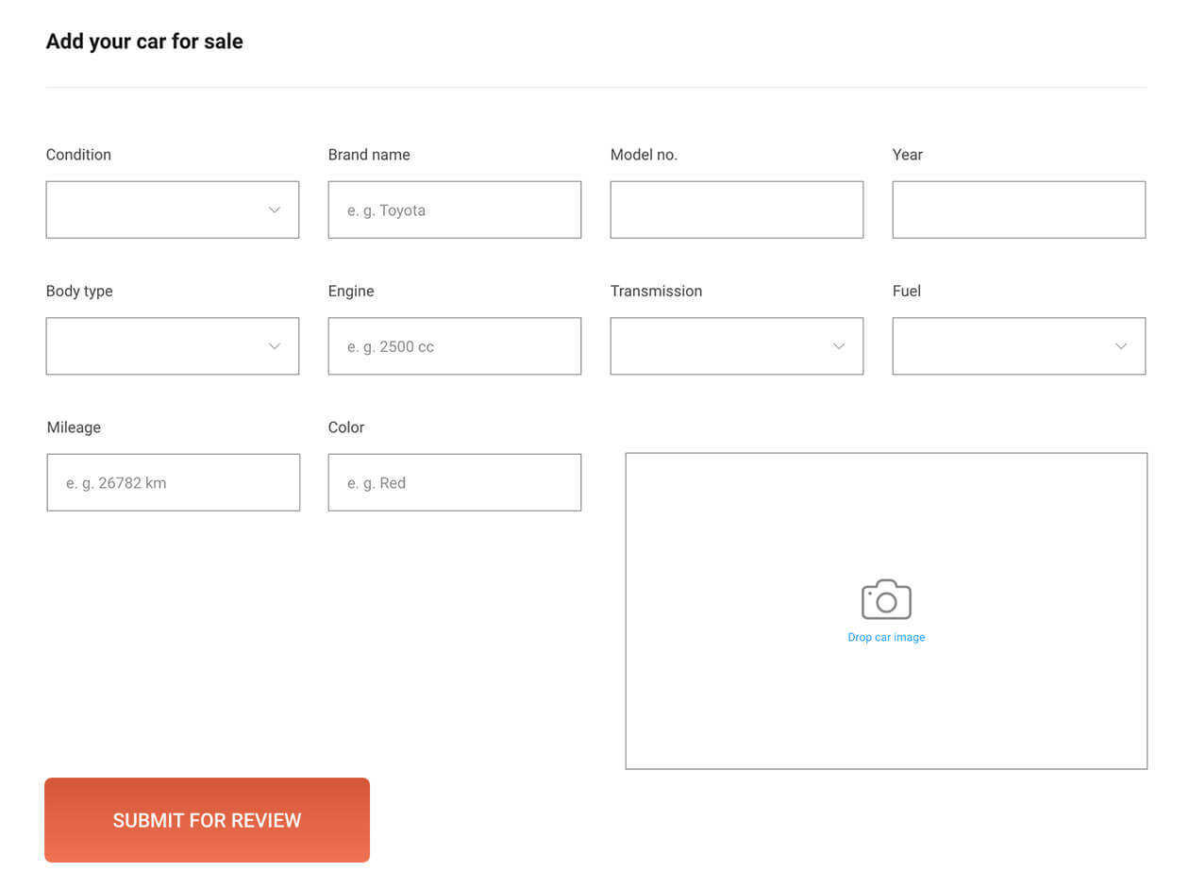Click the Engine input field
Screen dimensions: 1189x888
coord(455,346)
